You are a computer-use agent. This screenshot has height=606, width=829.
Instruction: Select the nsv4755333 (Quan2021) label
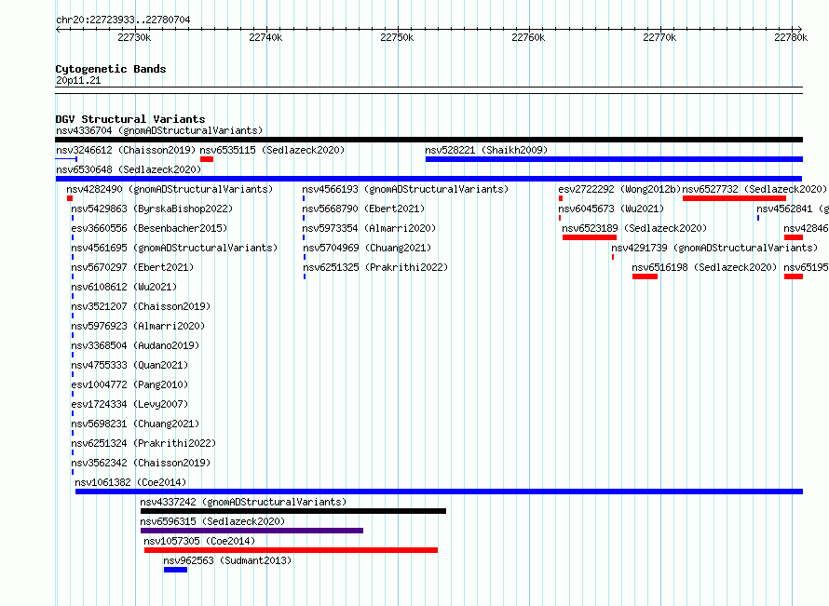pos(129,365)
